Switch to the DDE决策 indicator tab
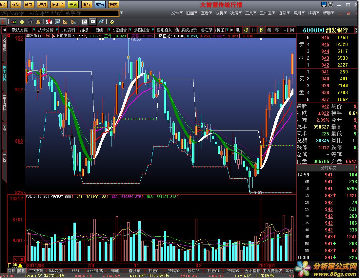 (36, 271)
